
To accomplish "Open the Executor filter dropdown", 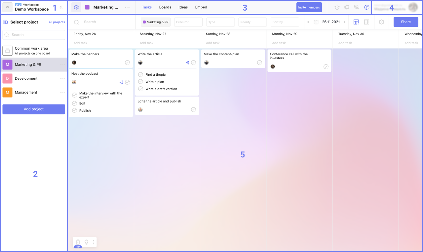I will (188, 22).
